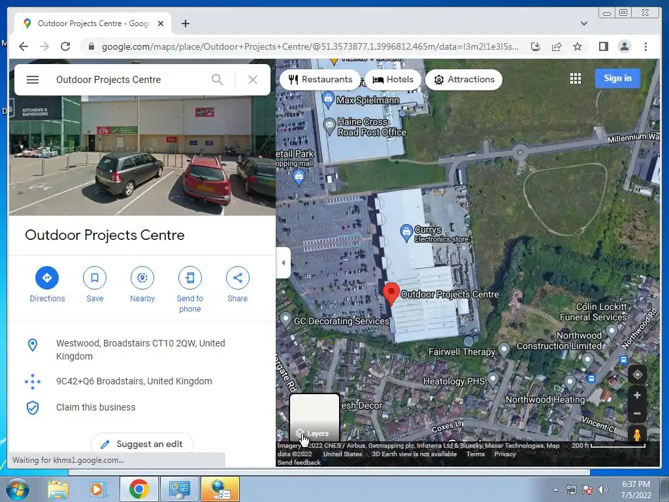
Task: Open the Chrome three-dot menu
Action: (x=645, y=46)
